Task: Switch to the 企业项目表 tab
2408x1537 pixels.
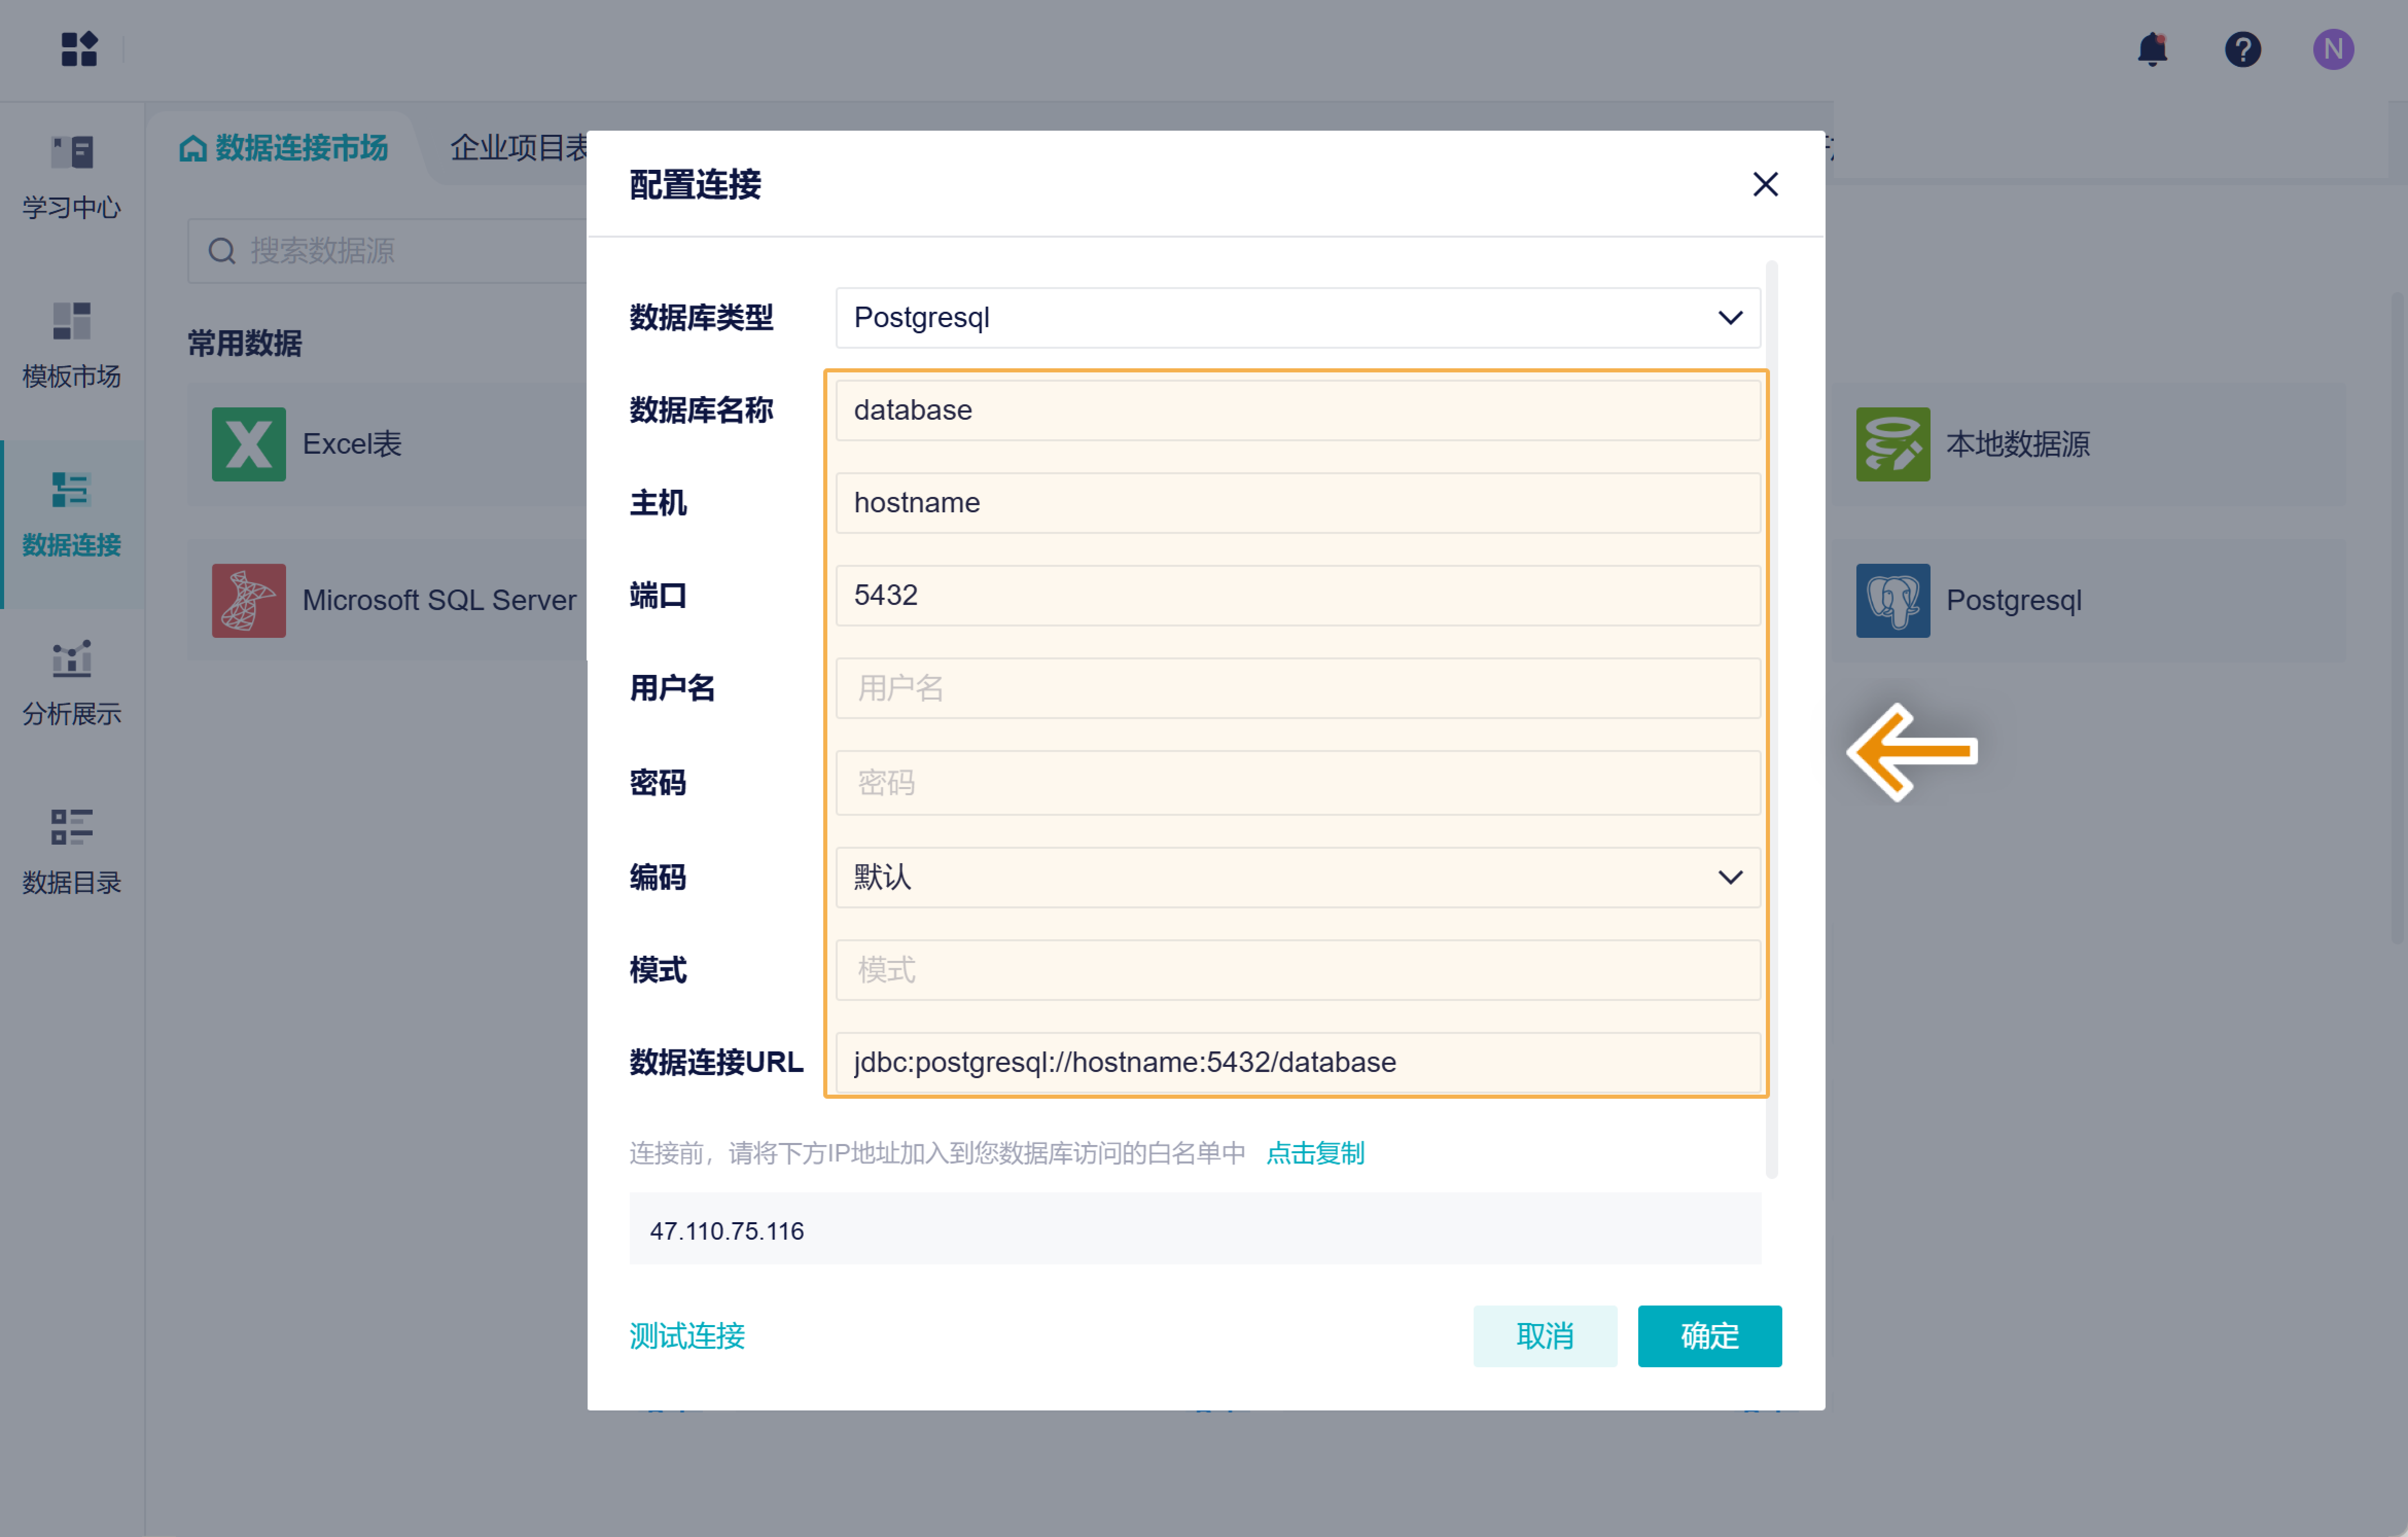Action: pos(519,148)
